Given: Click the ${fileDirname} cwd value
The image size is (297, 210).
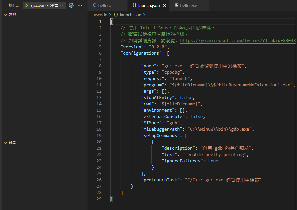Looking at the screenshot, I should tap(179, 104).
